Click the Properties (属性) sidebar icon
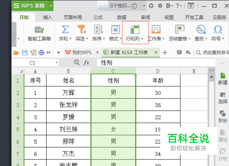 point(223,135)
